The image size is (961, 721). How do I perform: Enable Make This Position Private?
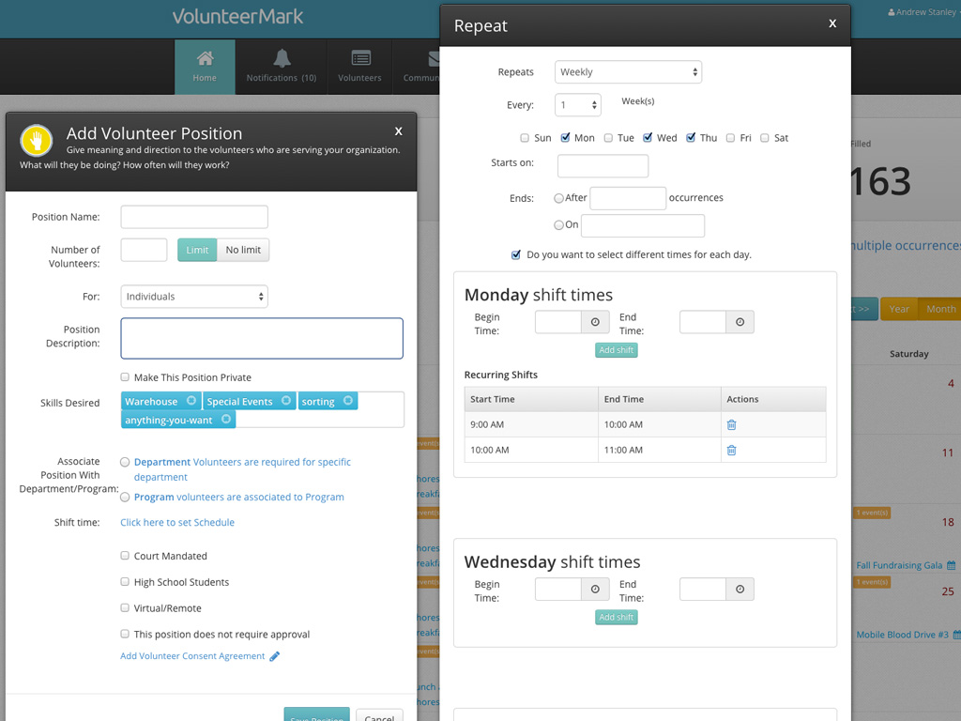[x=125, y=377]
